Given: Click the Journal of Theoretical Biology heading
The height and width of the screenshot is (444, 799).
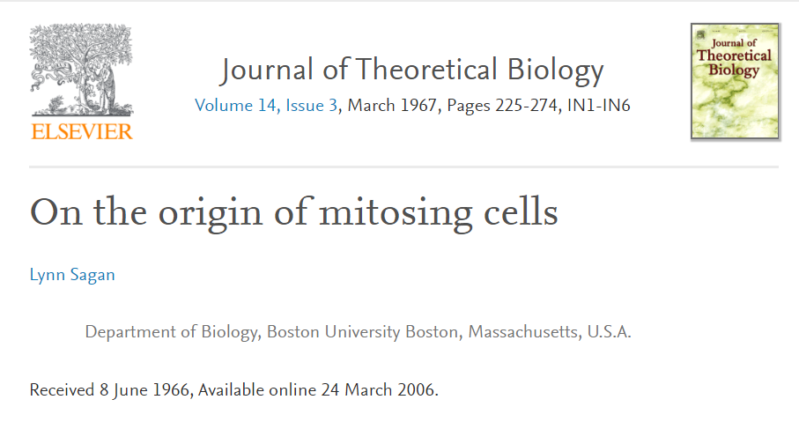Looking at the screenshot, I should click(412, 70).
